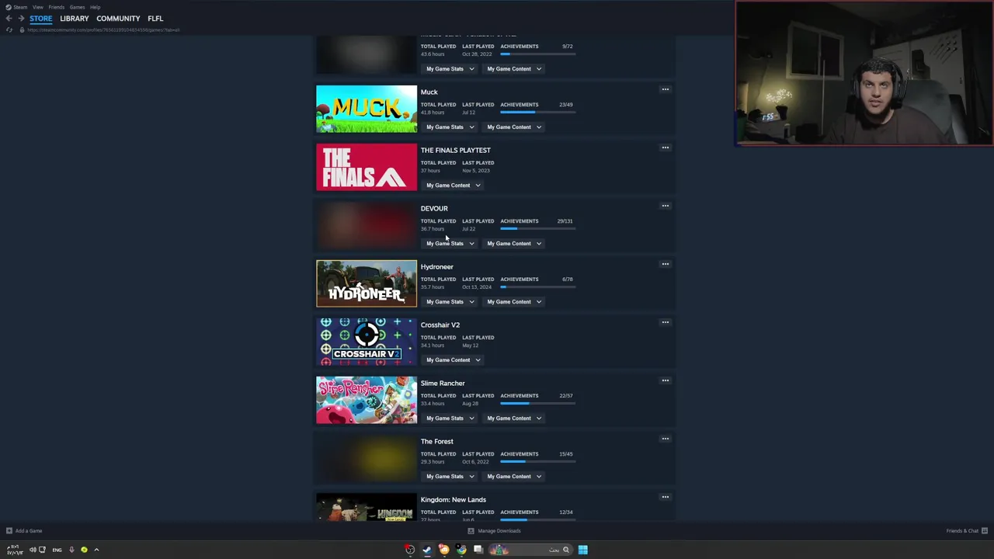Viewport: 994px width, 559px height.
Task: Click the Manage Downloads icon
Action: click(x=471, y=531)
